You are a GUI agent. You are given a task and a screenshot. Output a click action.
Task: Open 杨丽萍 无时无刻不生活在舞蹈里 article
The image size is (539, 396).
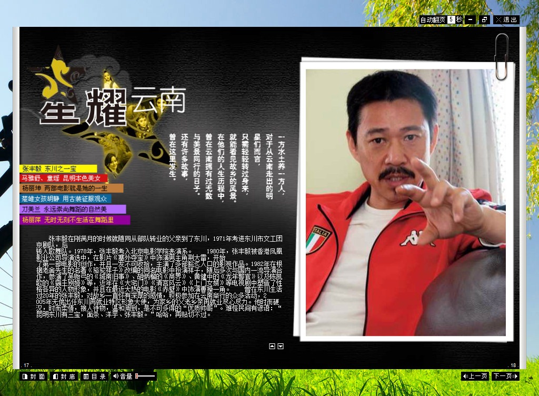[75, 220]
